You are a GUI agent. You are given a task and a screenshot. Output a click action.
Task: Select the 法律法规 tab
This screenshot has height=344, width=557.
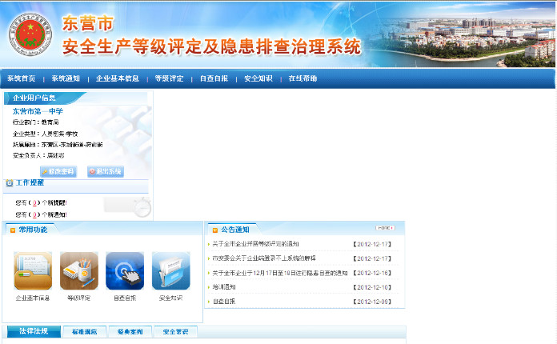click(x=34, y=331)
